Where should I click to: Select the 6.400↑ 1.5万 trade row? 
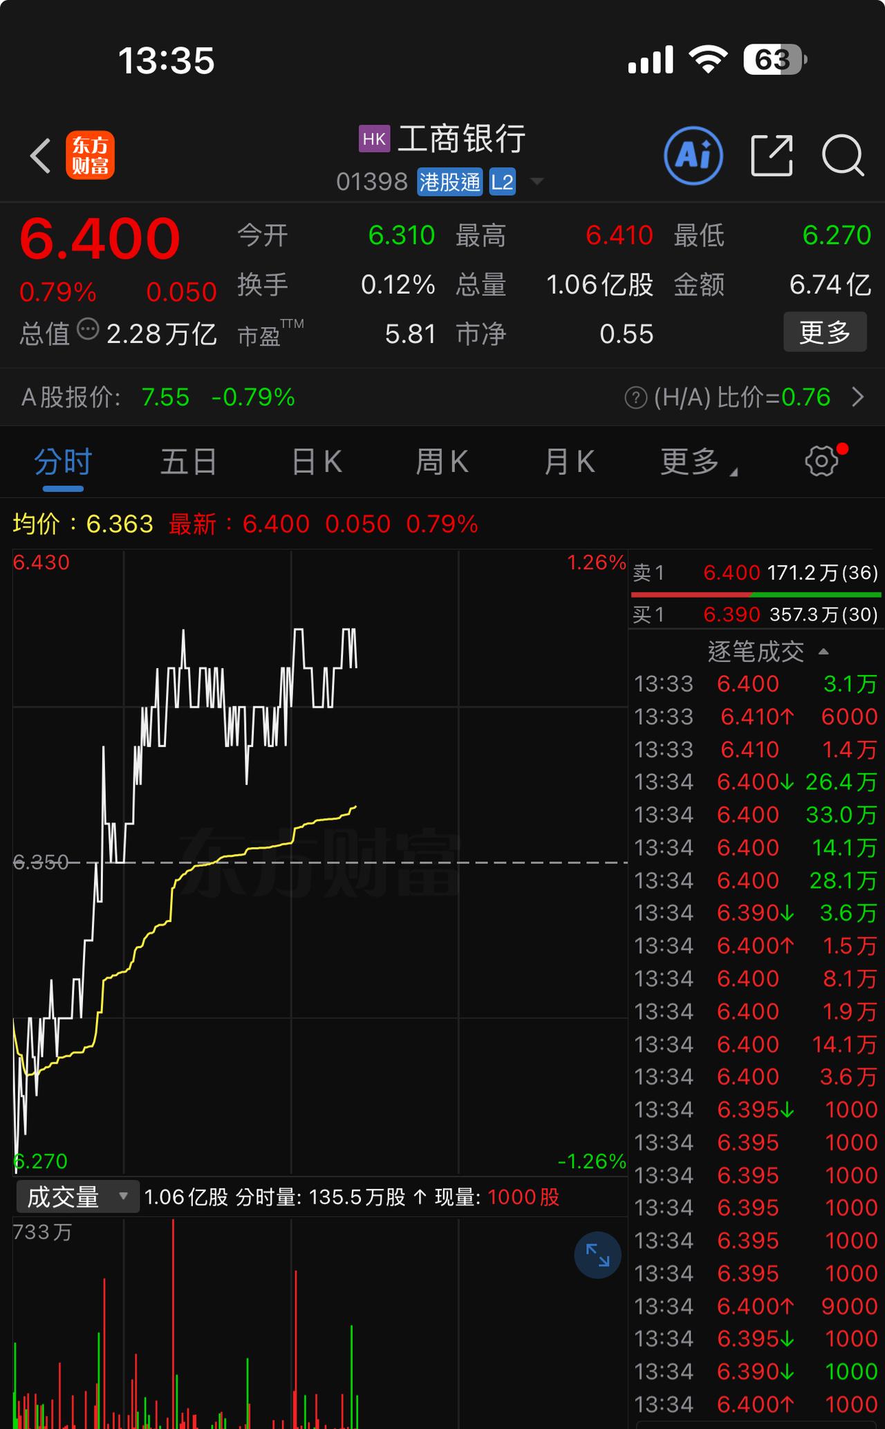756,946
